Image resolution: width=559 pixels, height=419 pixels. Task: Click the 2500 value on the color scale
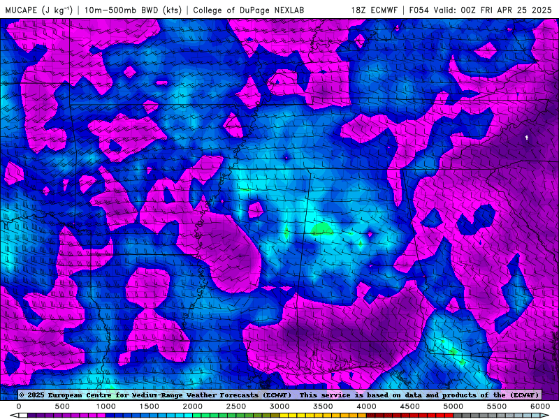pos(236,406)
